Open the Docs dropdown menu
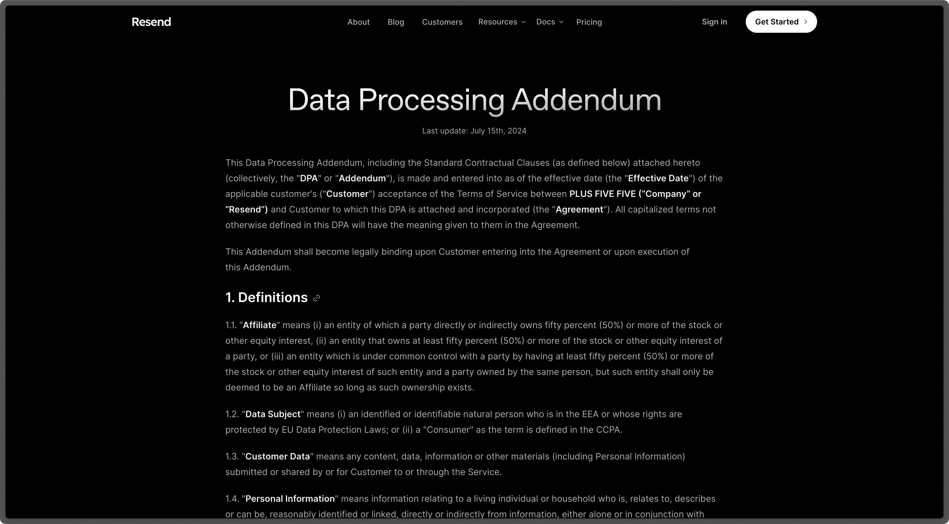Screen dimensions: 949x524 549,21
